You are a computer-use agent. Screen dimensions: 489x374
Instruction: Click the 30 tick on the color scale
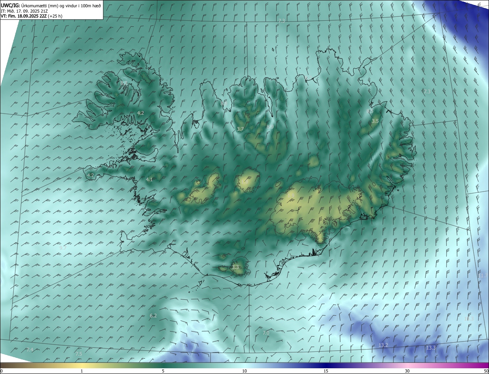[407, 371]
